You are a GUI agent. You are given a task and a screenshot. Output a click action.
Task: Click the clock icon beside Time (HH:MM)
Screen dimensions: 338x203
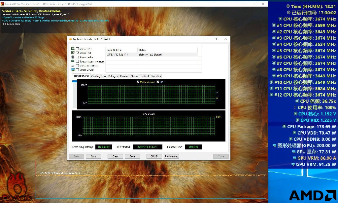tap(288, 6)
